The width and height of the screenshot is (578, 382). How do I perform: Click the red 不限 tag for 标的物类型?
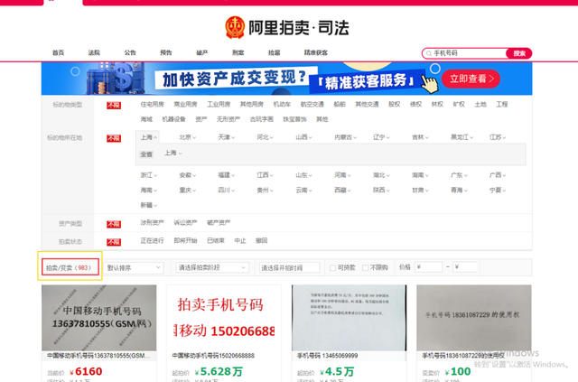click(x=114, y=105)
